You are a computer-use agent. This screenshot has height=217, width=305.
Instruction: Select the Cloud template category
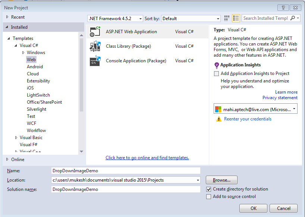click(33, 74)
